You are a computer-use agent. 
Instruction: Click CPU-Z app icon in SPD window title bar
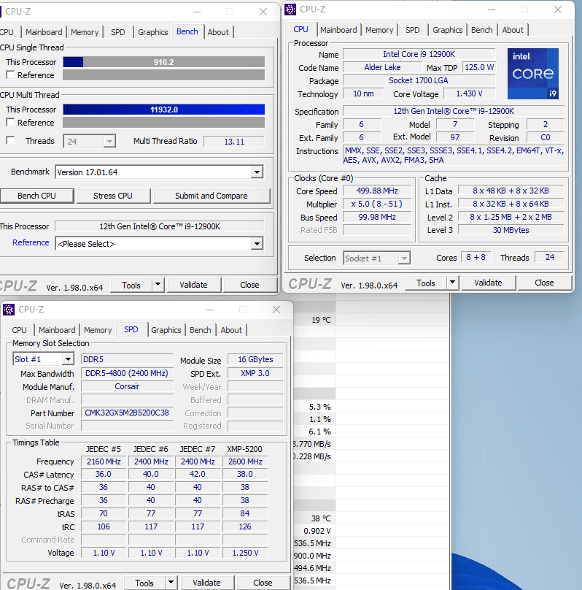(9, 310)
